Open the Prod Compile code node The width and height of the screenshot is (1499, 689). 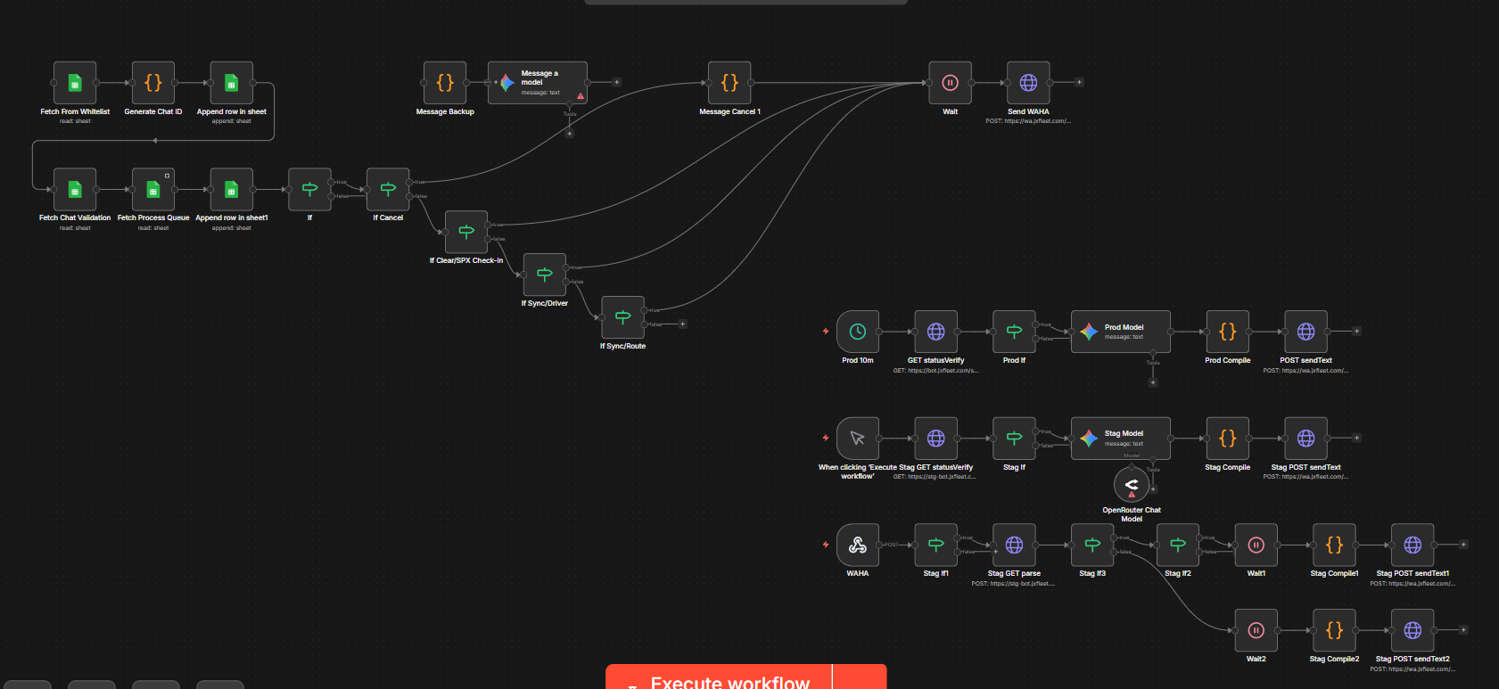point(1228,332)
